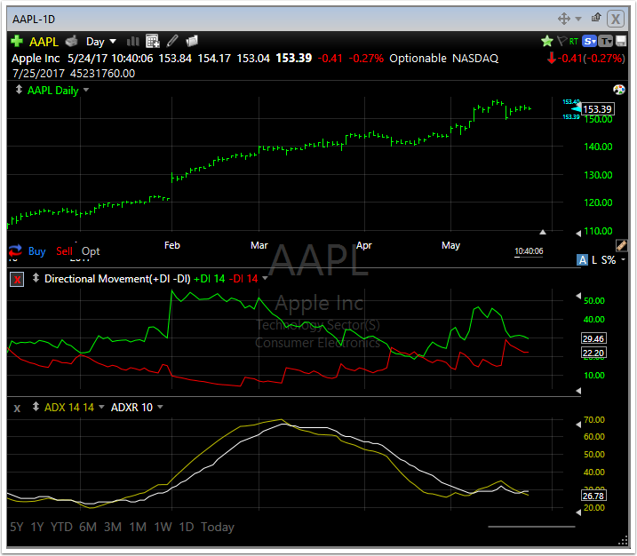637x556 pixels.
Task: Click the Buy link
Action: 37,251
